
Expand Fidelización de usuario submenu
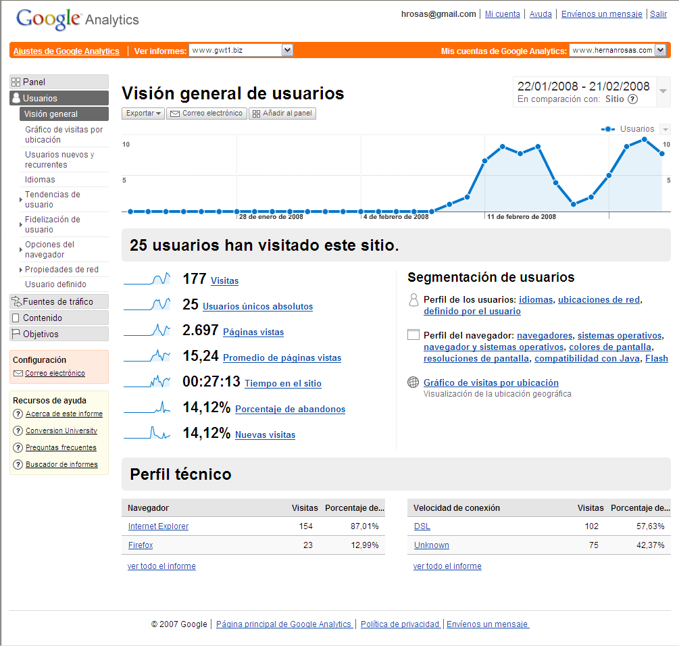tap(20, 225)
